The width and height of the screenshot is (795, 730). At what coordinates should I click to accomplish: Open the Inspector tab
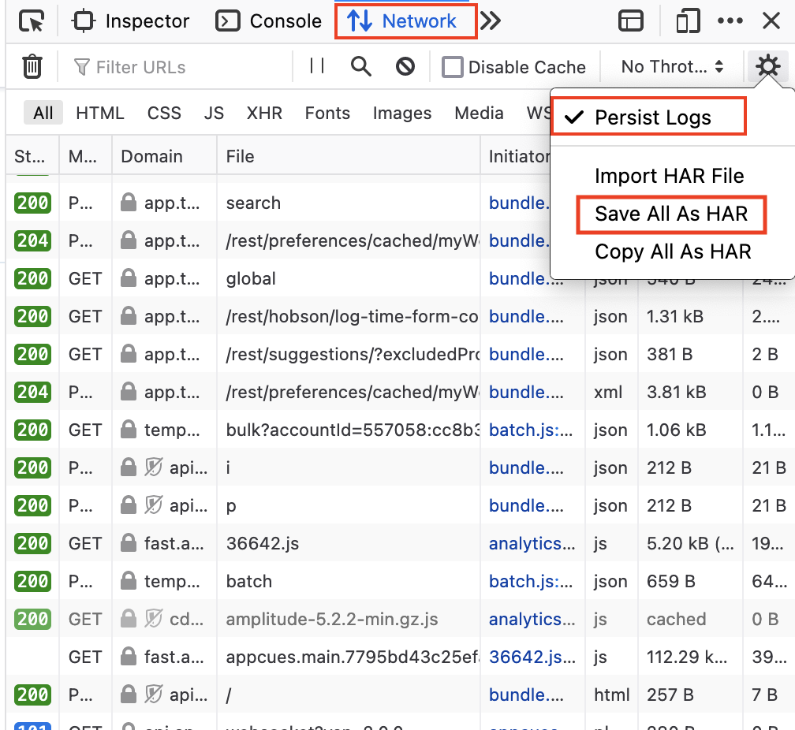pyautogui.click(x=131, y=21)
